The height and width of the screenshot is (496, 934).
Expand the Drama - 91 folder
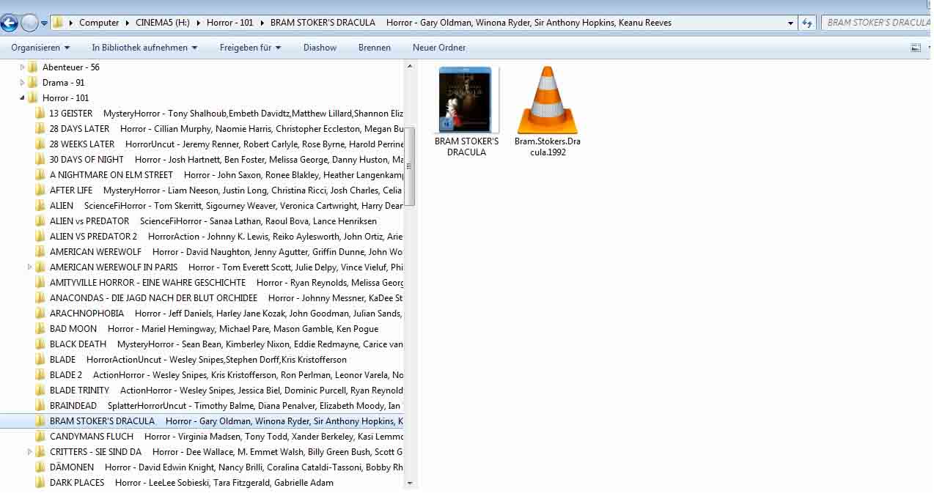pos(23,83)
